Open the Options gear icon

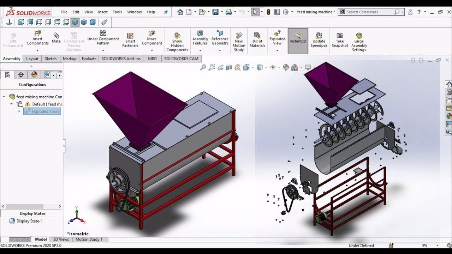[x=286, y=12]
